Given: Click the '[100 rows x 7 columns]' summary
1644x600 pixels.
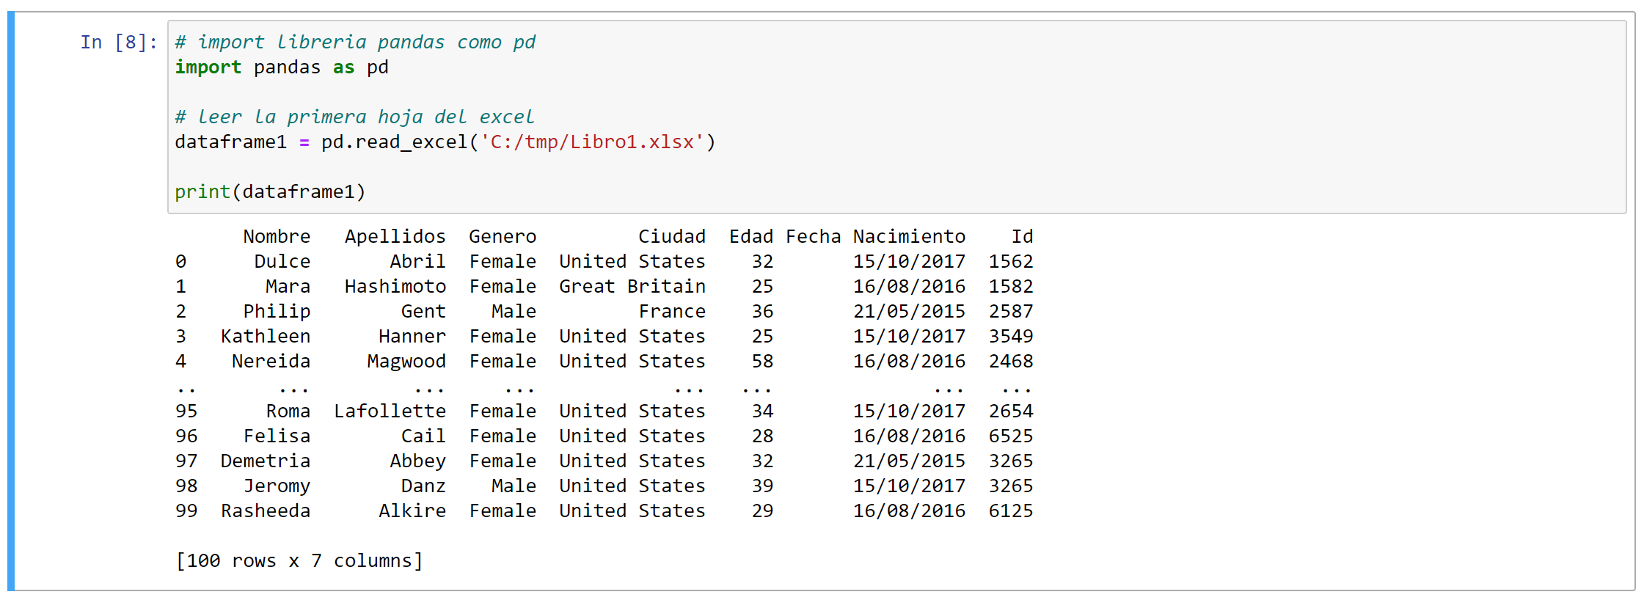Looking at the screenshot, I should [x=299, y=561].
